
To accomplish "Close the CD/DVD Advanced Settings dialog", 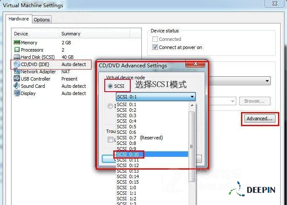I will 196,64.
